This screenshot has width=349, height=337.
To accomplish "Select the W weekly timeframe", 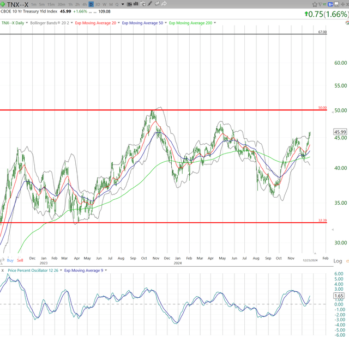I will (x=104, y=4).
